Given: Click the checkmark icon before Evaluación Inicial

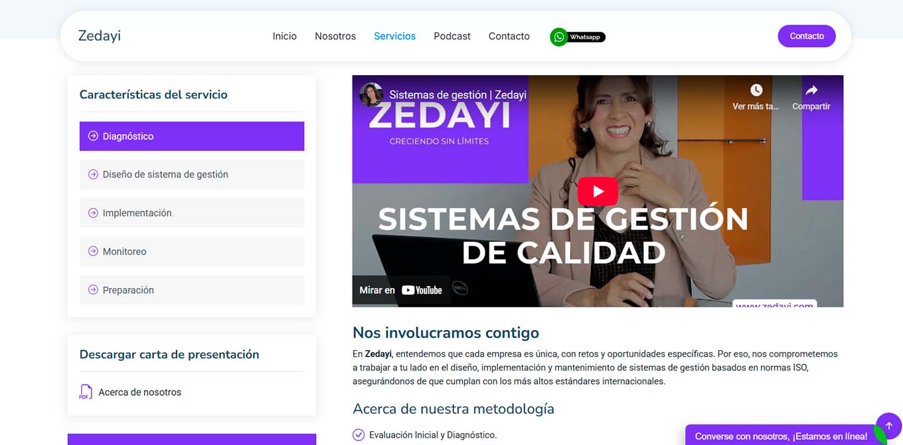Looking at the screenshot, I should click(359, 434).
